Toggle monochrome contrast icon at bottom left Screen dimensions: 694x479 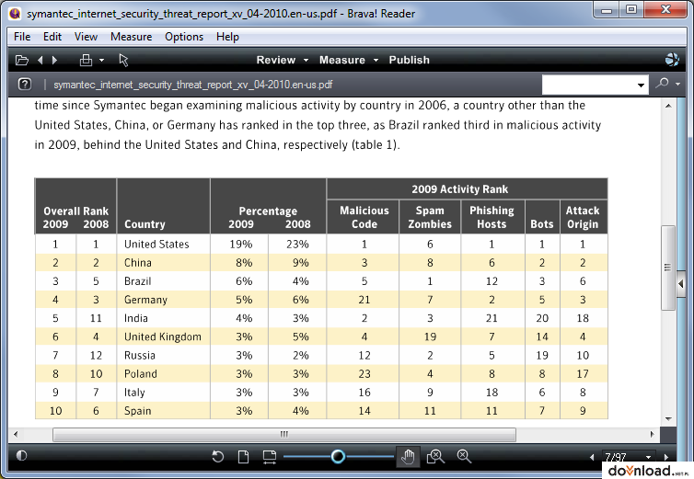[21, 456]
